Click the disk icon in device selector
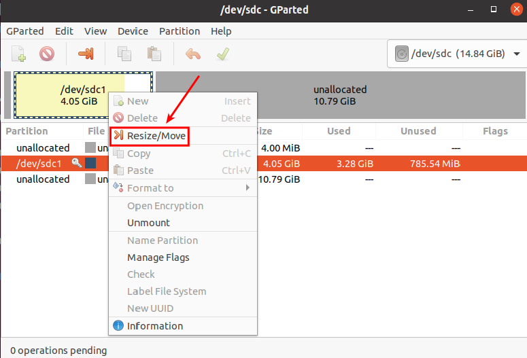 [401, 54]
